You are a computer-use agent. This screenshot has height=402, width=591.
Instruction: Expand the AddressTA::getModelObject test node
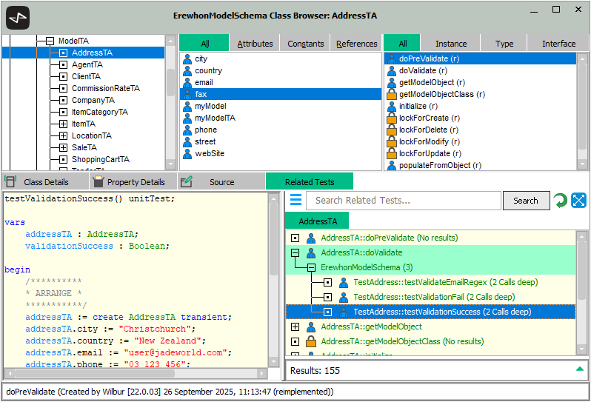click(x=295, y=326)
